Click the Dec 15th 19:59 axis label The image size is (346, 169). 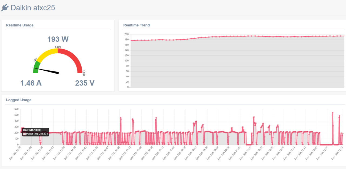[212, 153]
